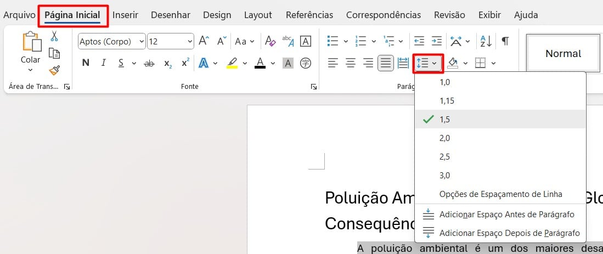Align text left

click(x=333, y=63)
